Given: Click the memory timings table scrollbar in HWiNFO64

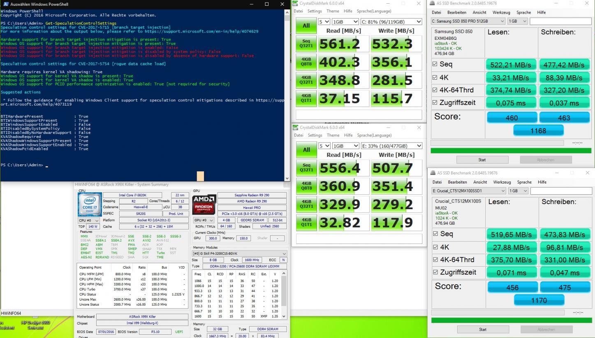Looking at the screenshot, I should click(284, 294).
